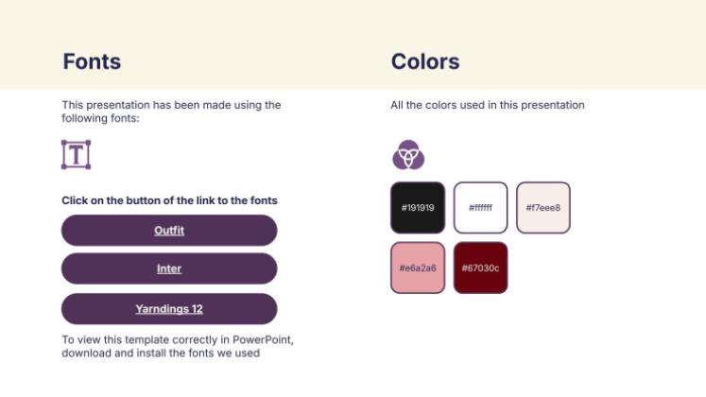
Task: Select the #ffffff white color swatch
Action: (x=480, y=208)
